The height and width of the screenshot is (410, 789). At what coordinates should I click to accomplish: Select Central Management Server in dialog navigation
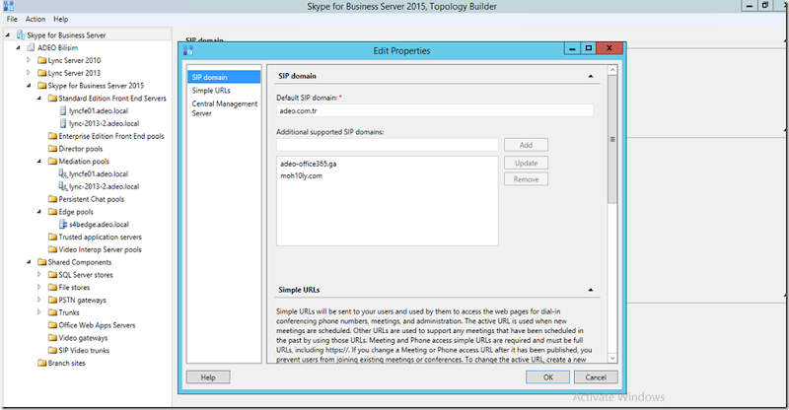click(224, 108)
